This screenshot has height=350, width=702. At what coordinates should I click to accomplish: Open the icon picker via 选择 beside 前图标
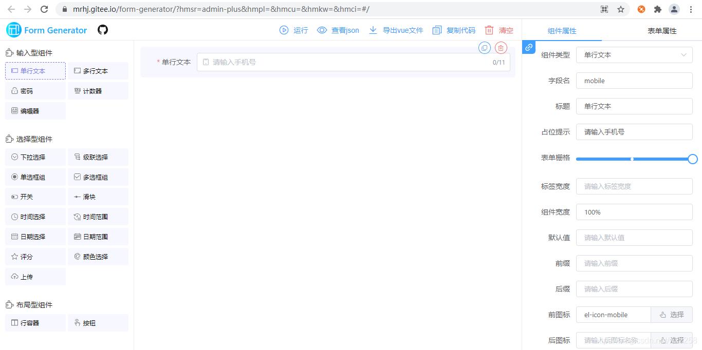coord(672,314)
